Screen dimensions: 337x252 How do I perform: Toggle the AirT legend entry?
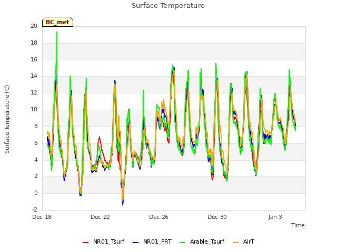(x=243, y=241)
